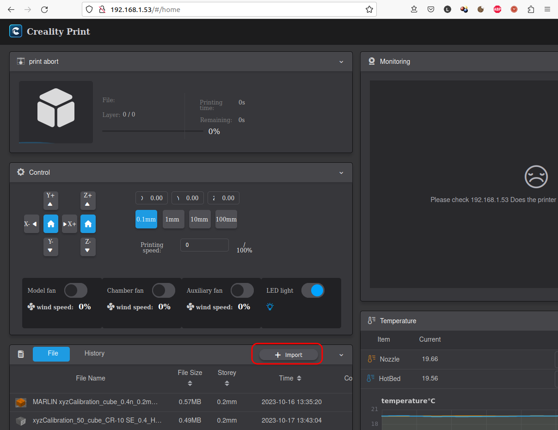
Task: Click the HotBed thermometer icon
Action: click(371, 378)
